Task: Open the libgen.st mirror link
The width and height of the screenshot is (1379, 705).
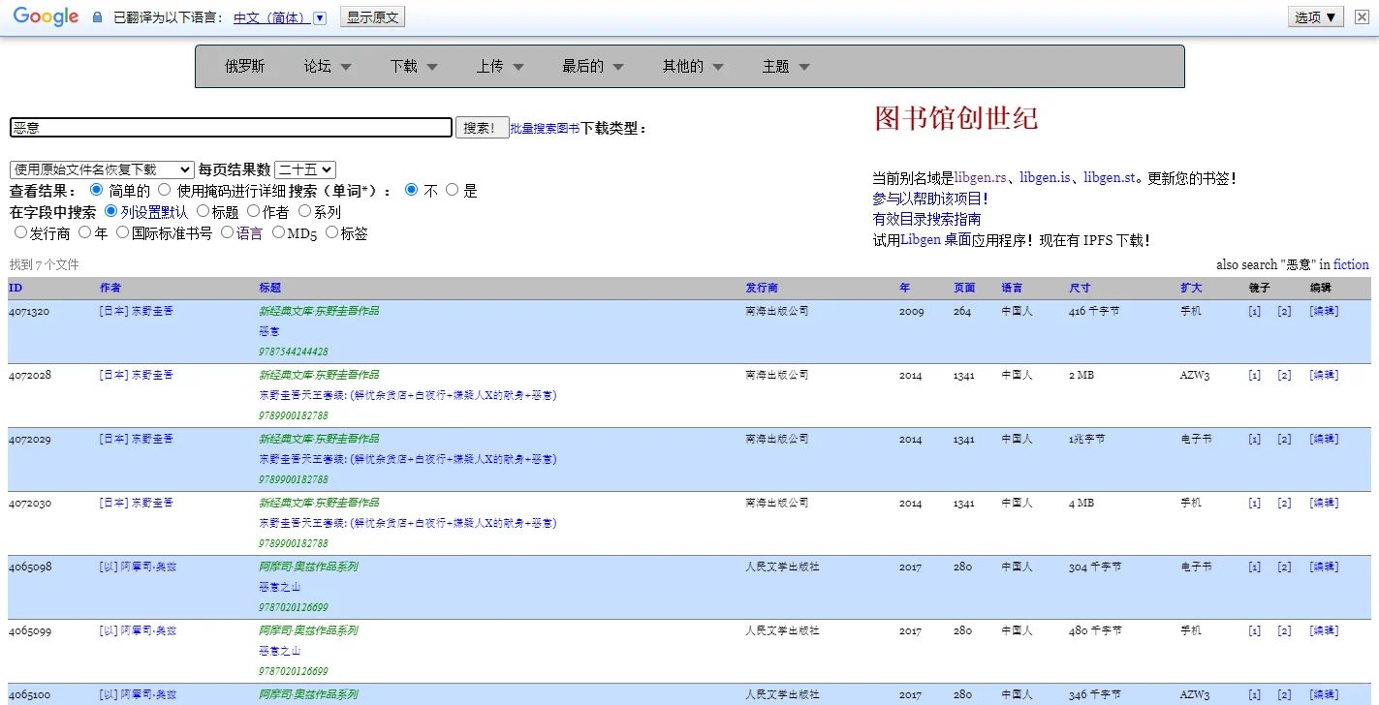Action: 1110,178
